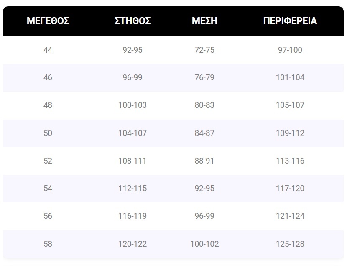The image size is (347, 271).
Task: Click the ΠΕΡΙΦΕΡΕΙΑ column header
Action: tap(290, 21)
